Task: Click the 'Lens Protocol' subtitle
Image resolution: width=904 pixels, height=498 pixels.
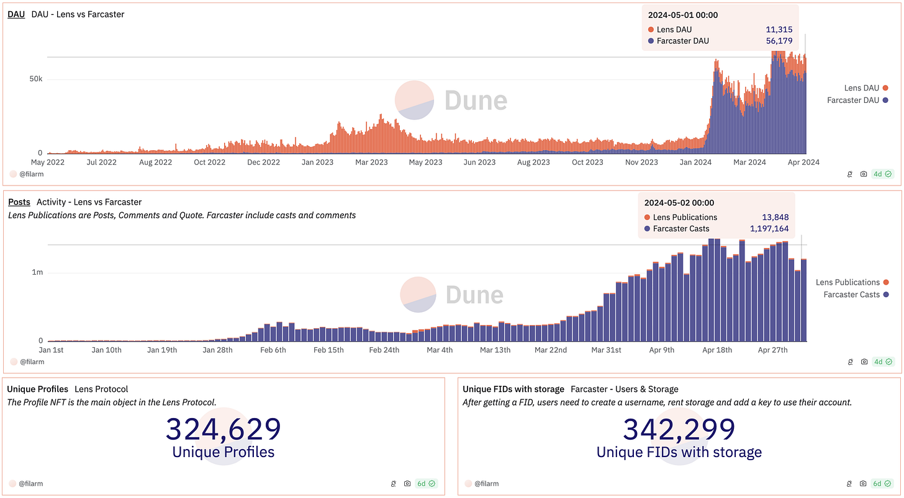Action: (x=101, y=389)
